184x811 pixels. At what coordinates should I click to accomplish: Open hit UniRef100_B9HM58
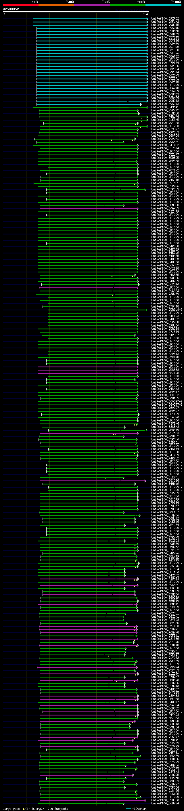(165, 31)
